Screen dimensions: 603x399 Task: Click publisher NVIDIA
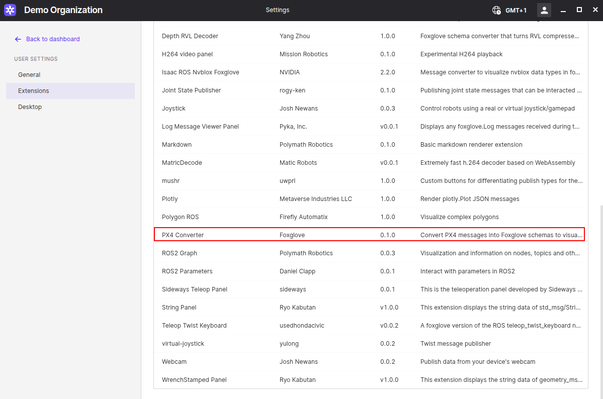(x=290, y=72)
